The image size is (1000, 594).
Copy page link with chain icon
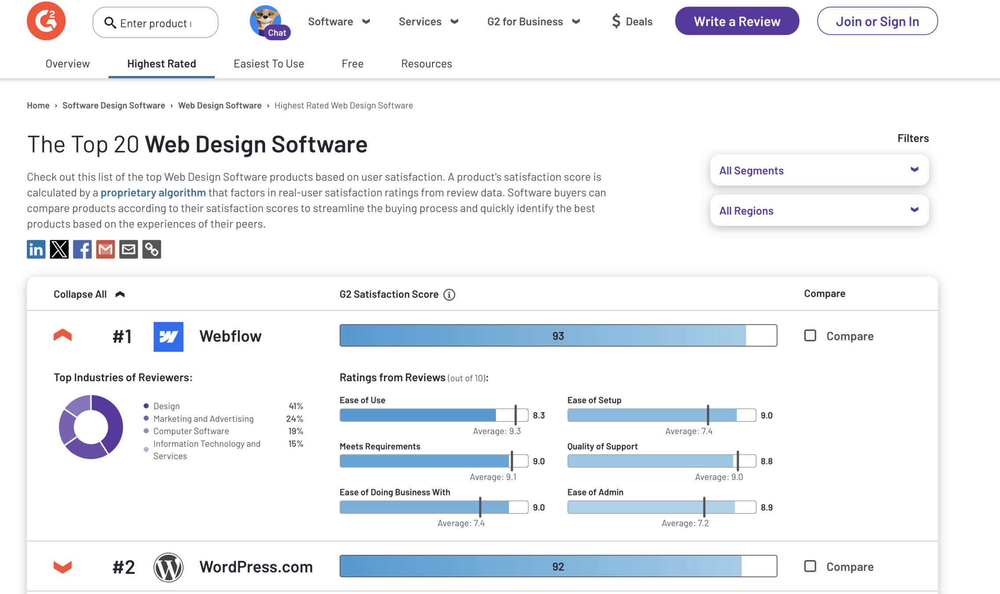click(x=151, y=249)
